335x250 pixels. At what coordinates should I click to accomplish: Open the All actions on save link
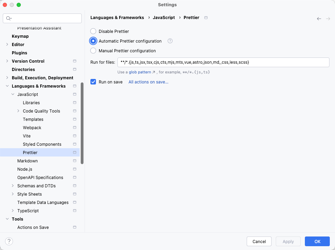148,82
